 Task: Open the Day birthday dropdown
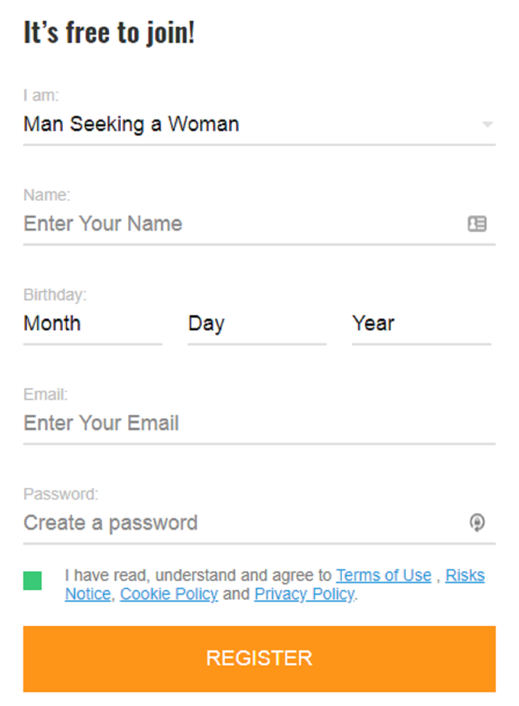pos(257,324)
